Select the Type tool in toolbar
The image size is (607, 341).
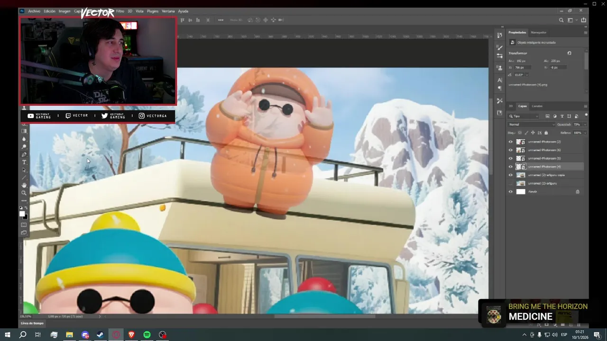pos(24,162)
